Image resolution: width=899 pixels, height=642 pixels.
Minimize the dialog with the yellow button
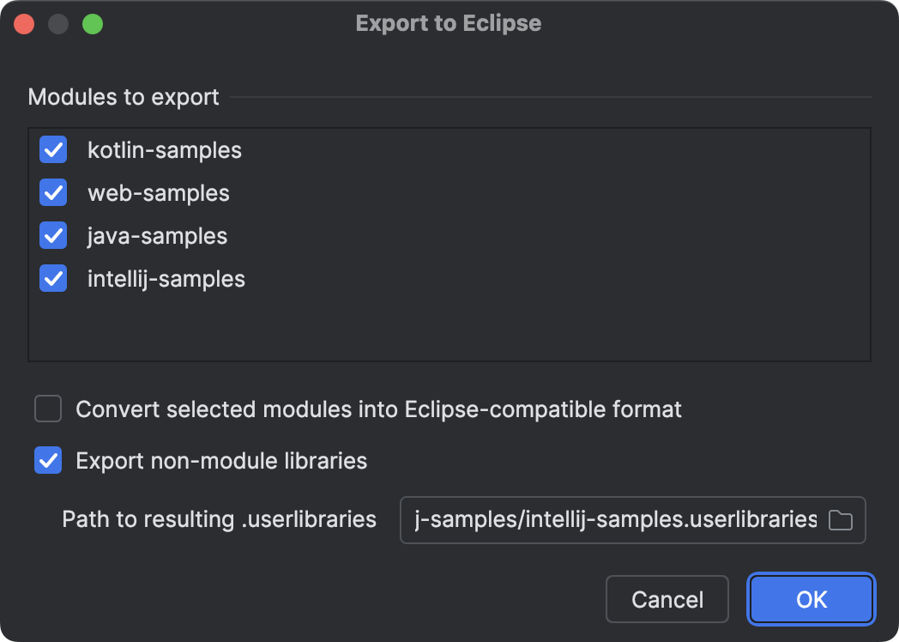[x=58, y=23]
